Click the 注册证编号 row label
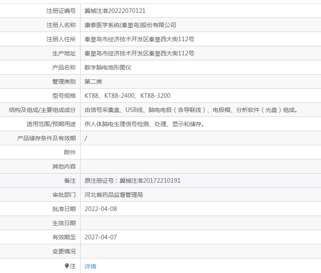 [x=61, y=11]
